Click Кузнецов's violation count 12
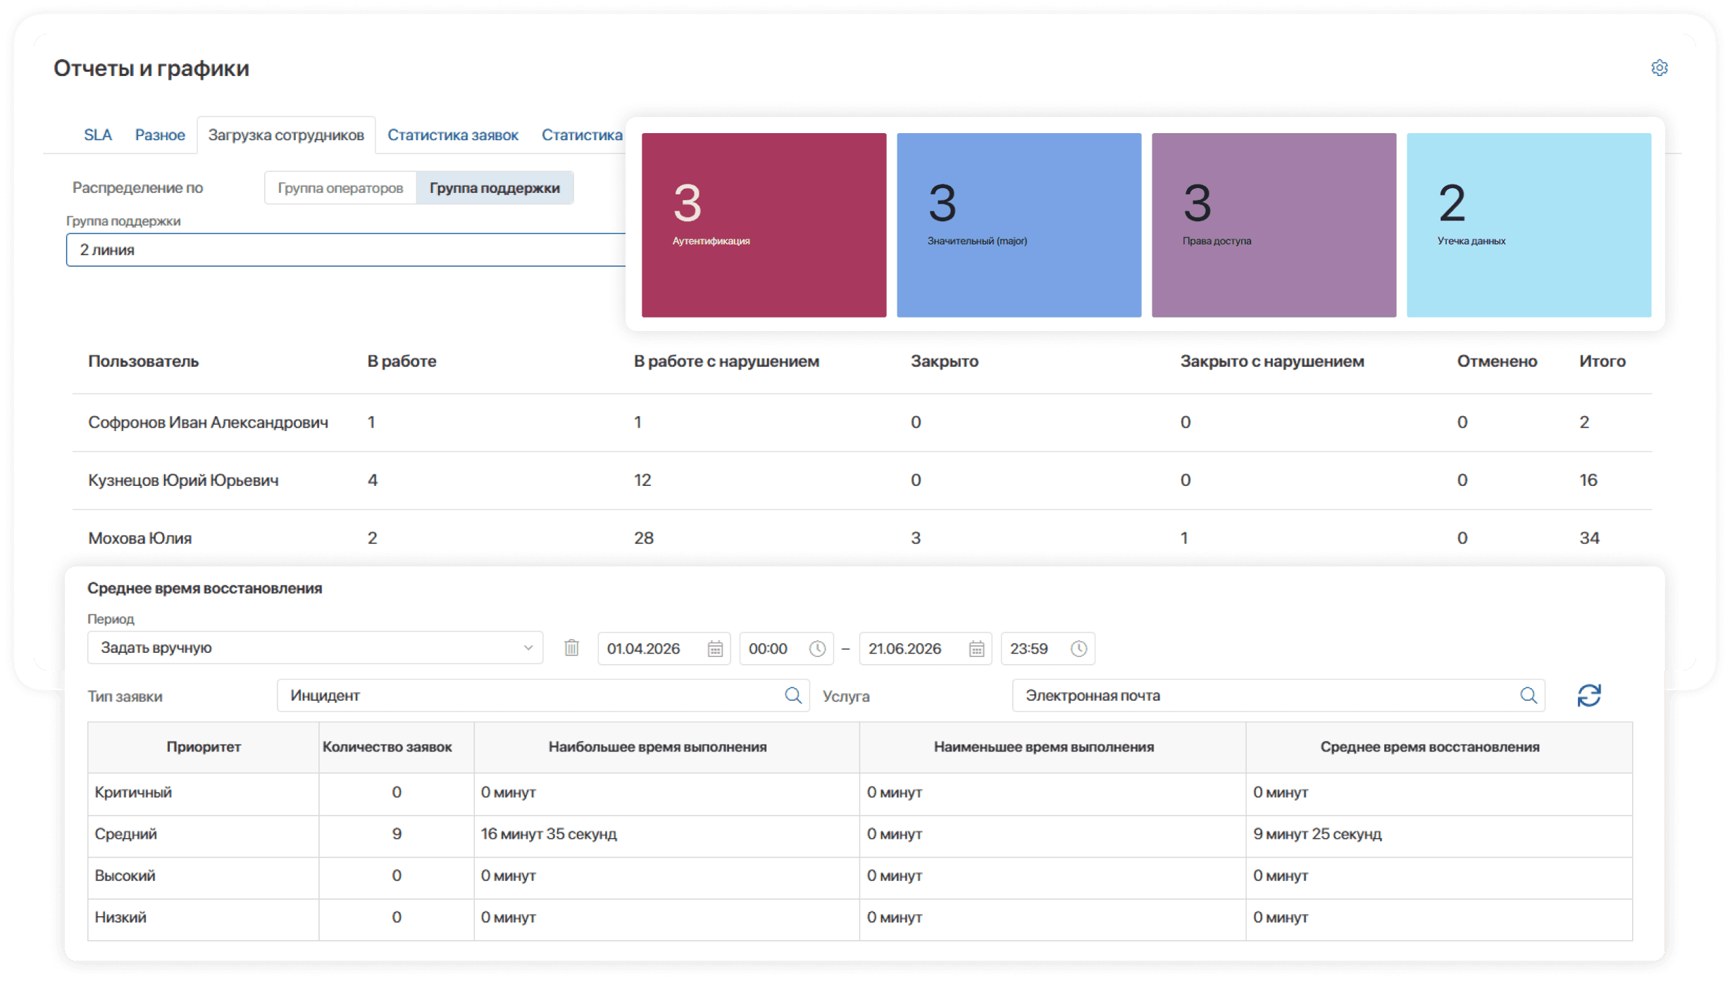 [x=642, y=480]
